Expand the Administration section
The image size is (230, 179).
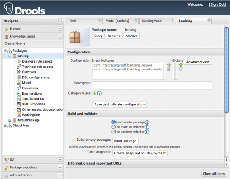[60, 175]
